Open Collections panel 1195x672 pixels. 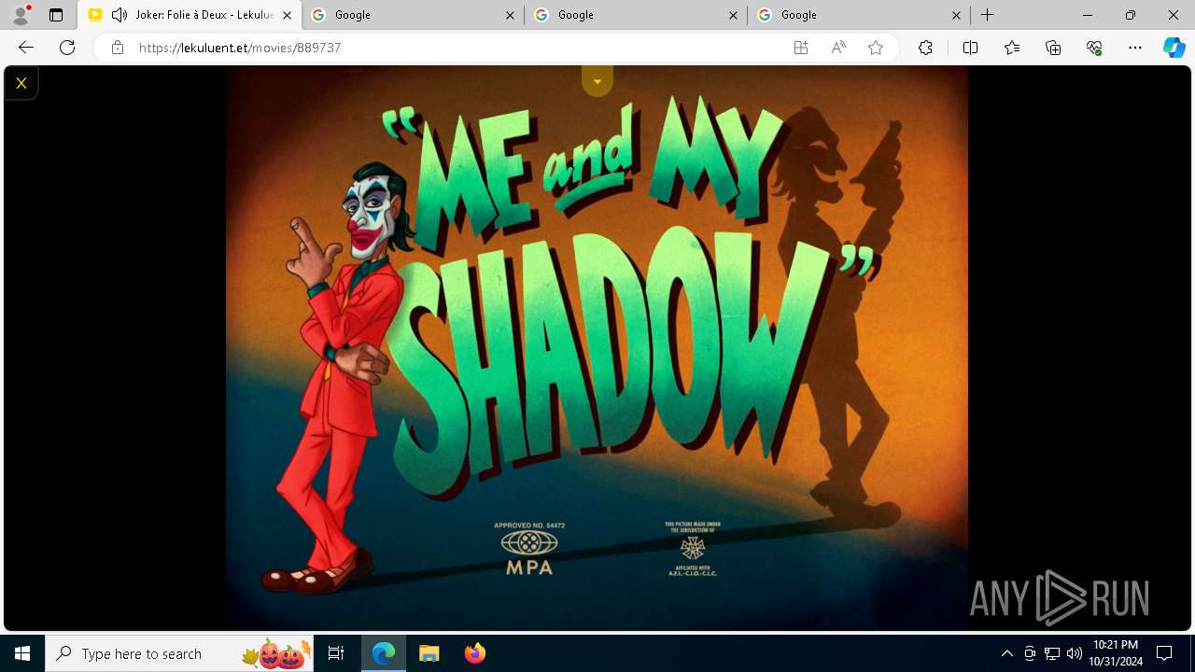tap(1053, 48)
